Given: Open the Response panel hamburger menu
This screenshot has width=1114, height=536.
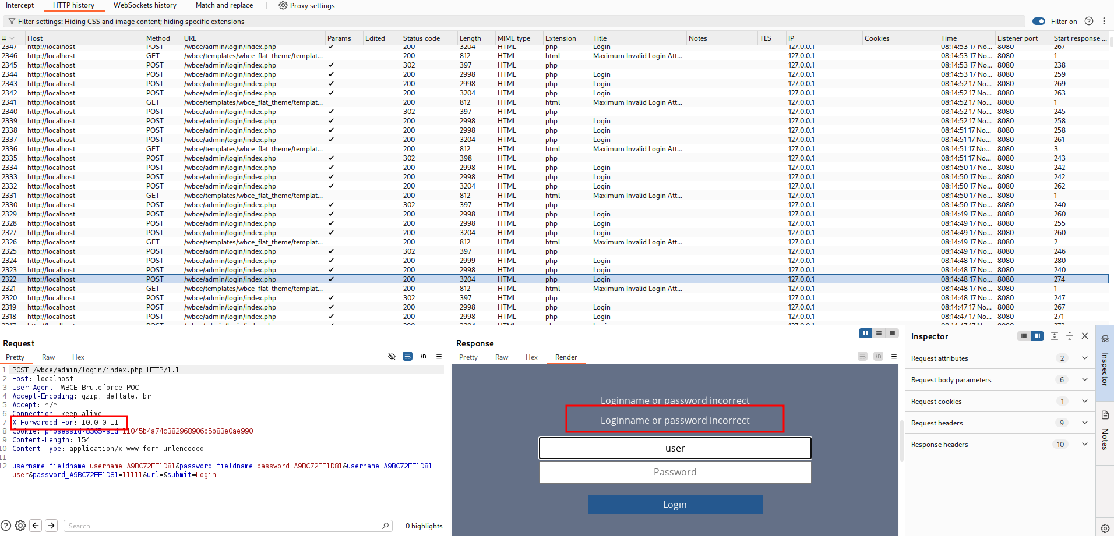Looking at the screenshot, I should 894,356.
